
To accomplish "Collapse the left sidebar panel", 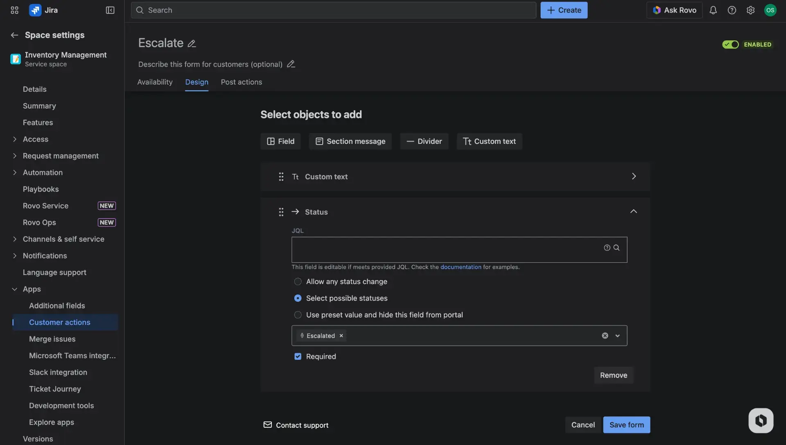I will click(x=110, y=10).
